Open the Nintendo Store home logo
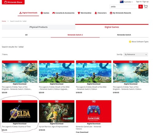The width and height of the screenshot is (154, 135). 13,2
